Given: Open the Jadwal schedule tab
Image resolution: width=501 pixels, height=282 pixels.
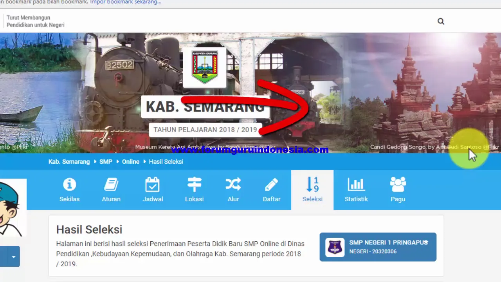Looking at the screenshot, I should click(153, 190).
